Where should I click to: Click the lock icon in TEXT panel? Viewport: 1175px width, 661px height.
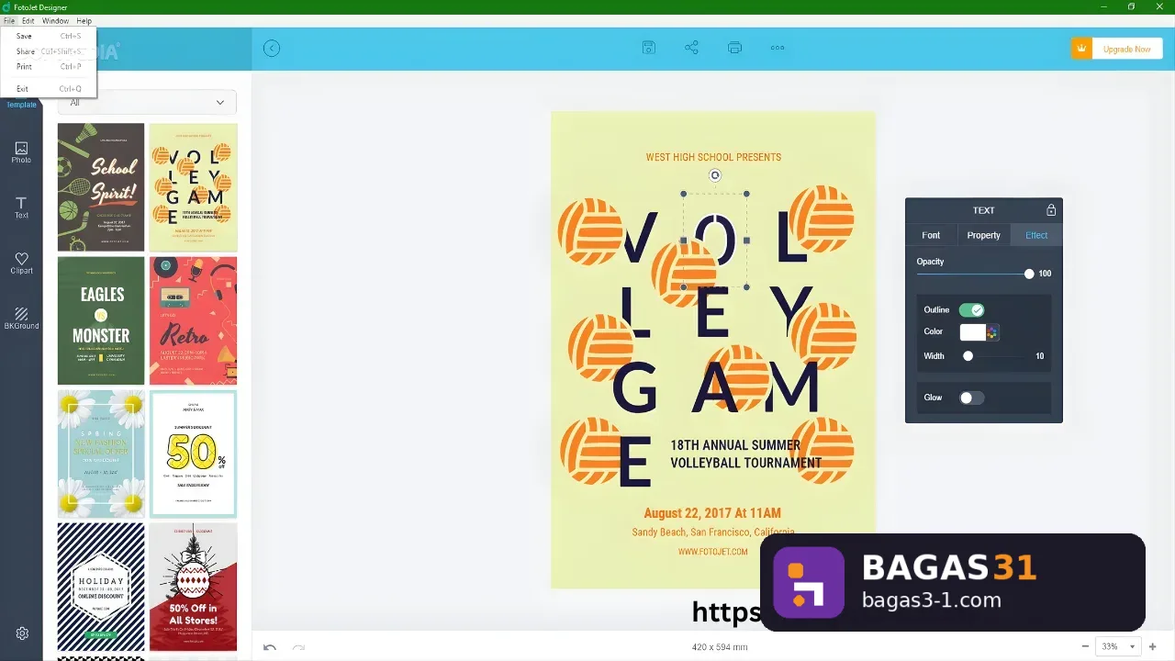1051,210
